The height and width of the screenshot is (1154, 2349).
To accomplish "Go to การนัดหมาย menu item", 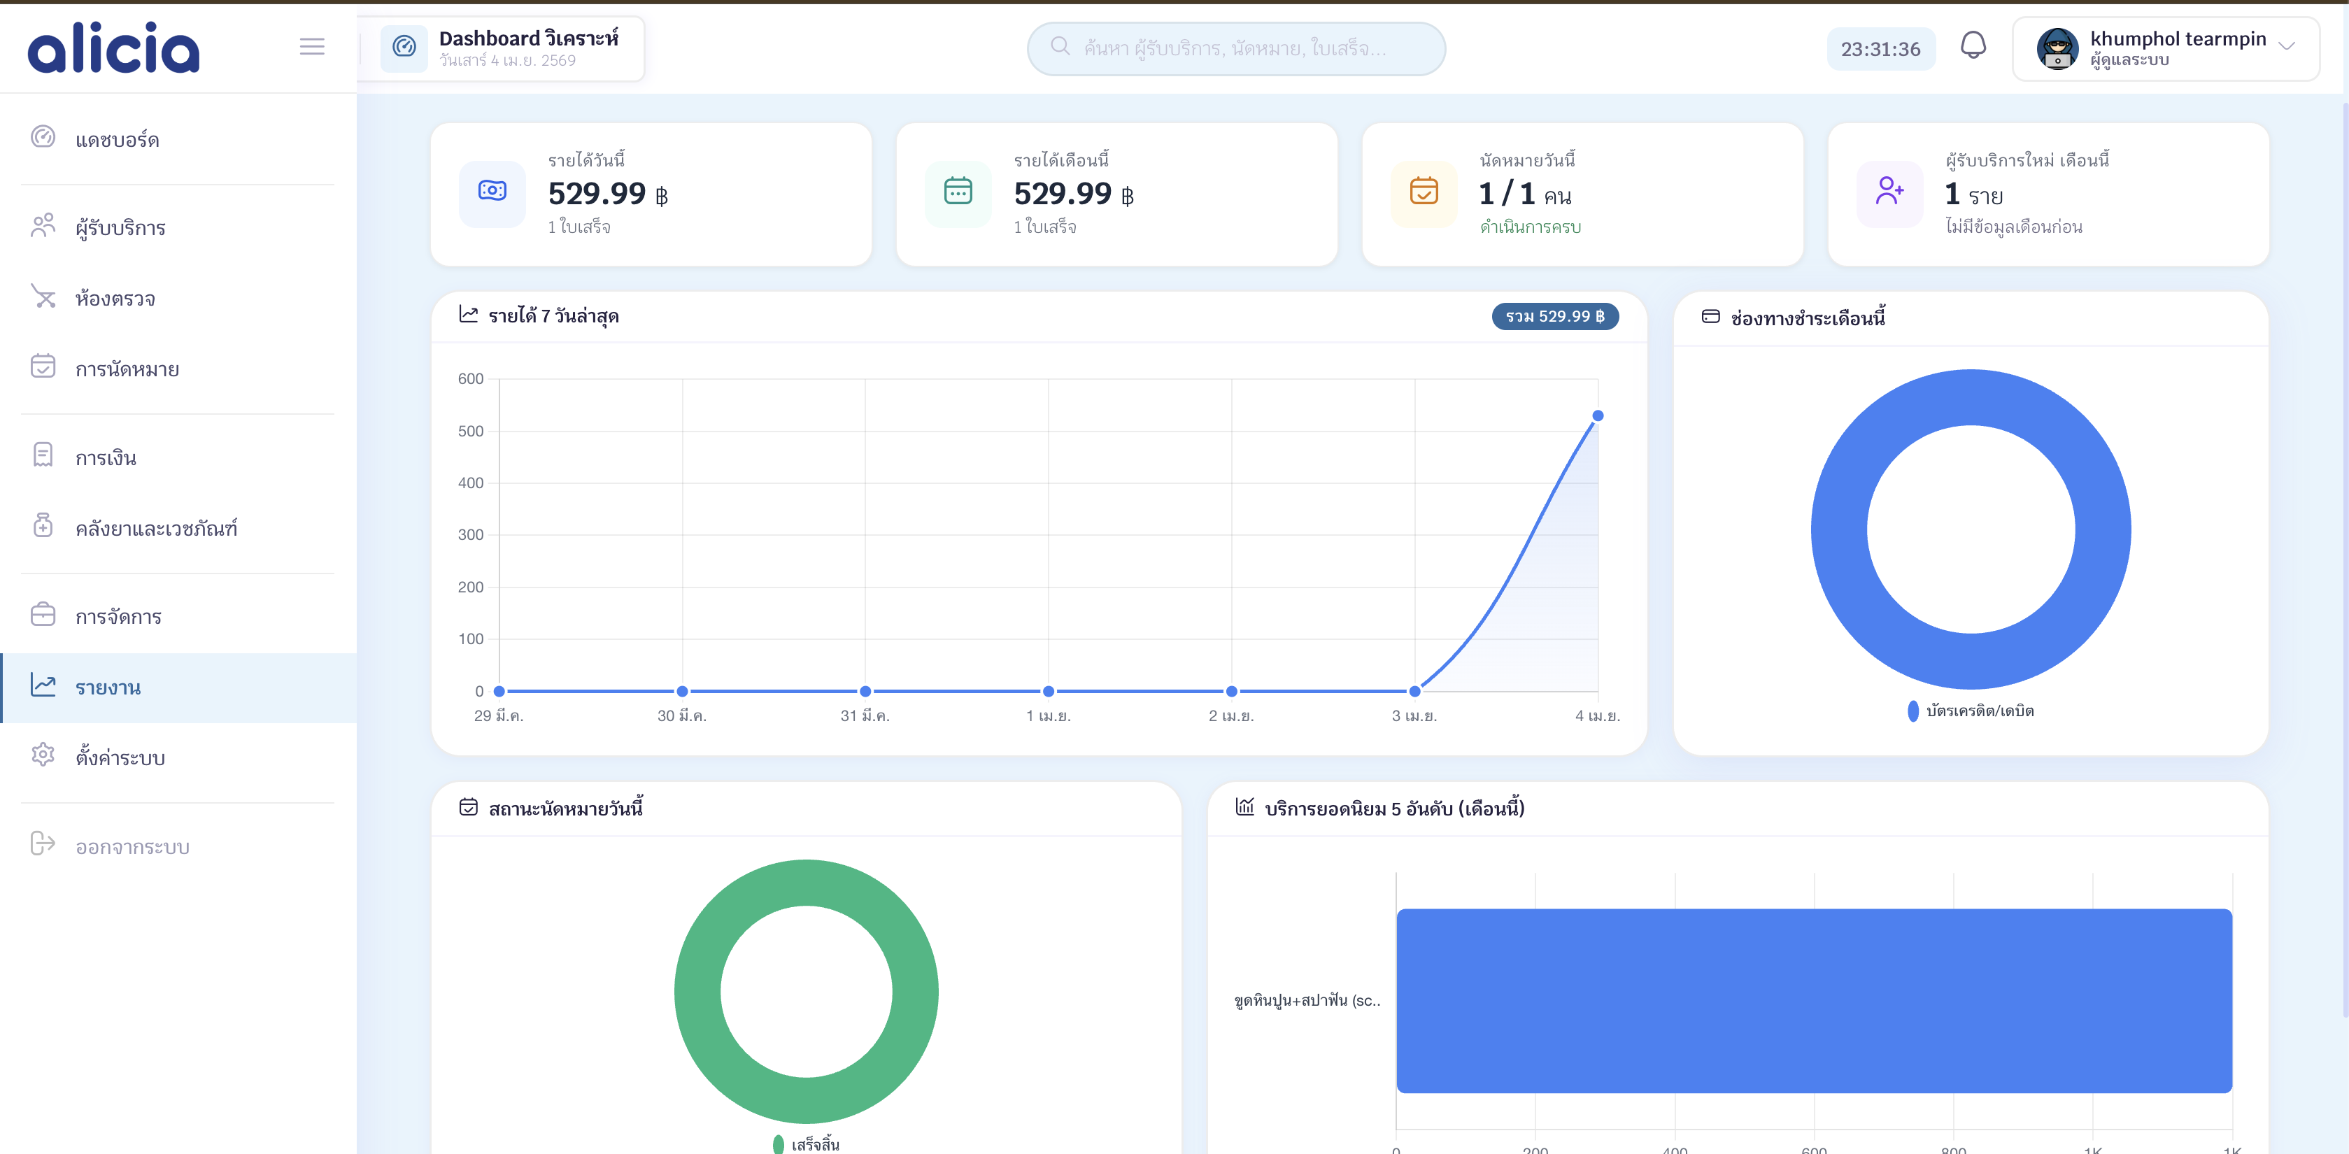I will [x=127, y=370].
